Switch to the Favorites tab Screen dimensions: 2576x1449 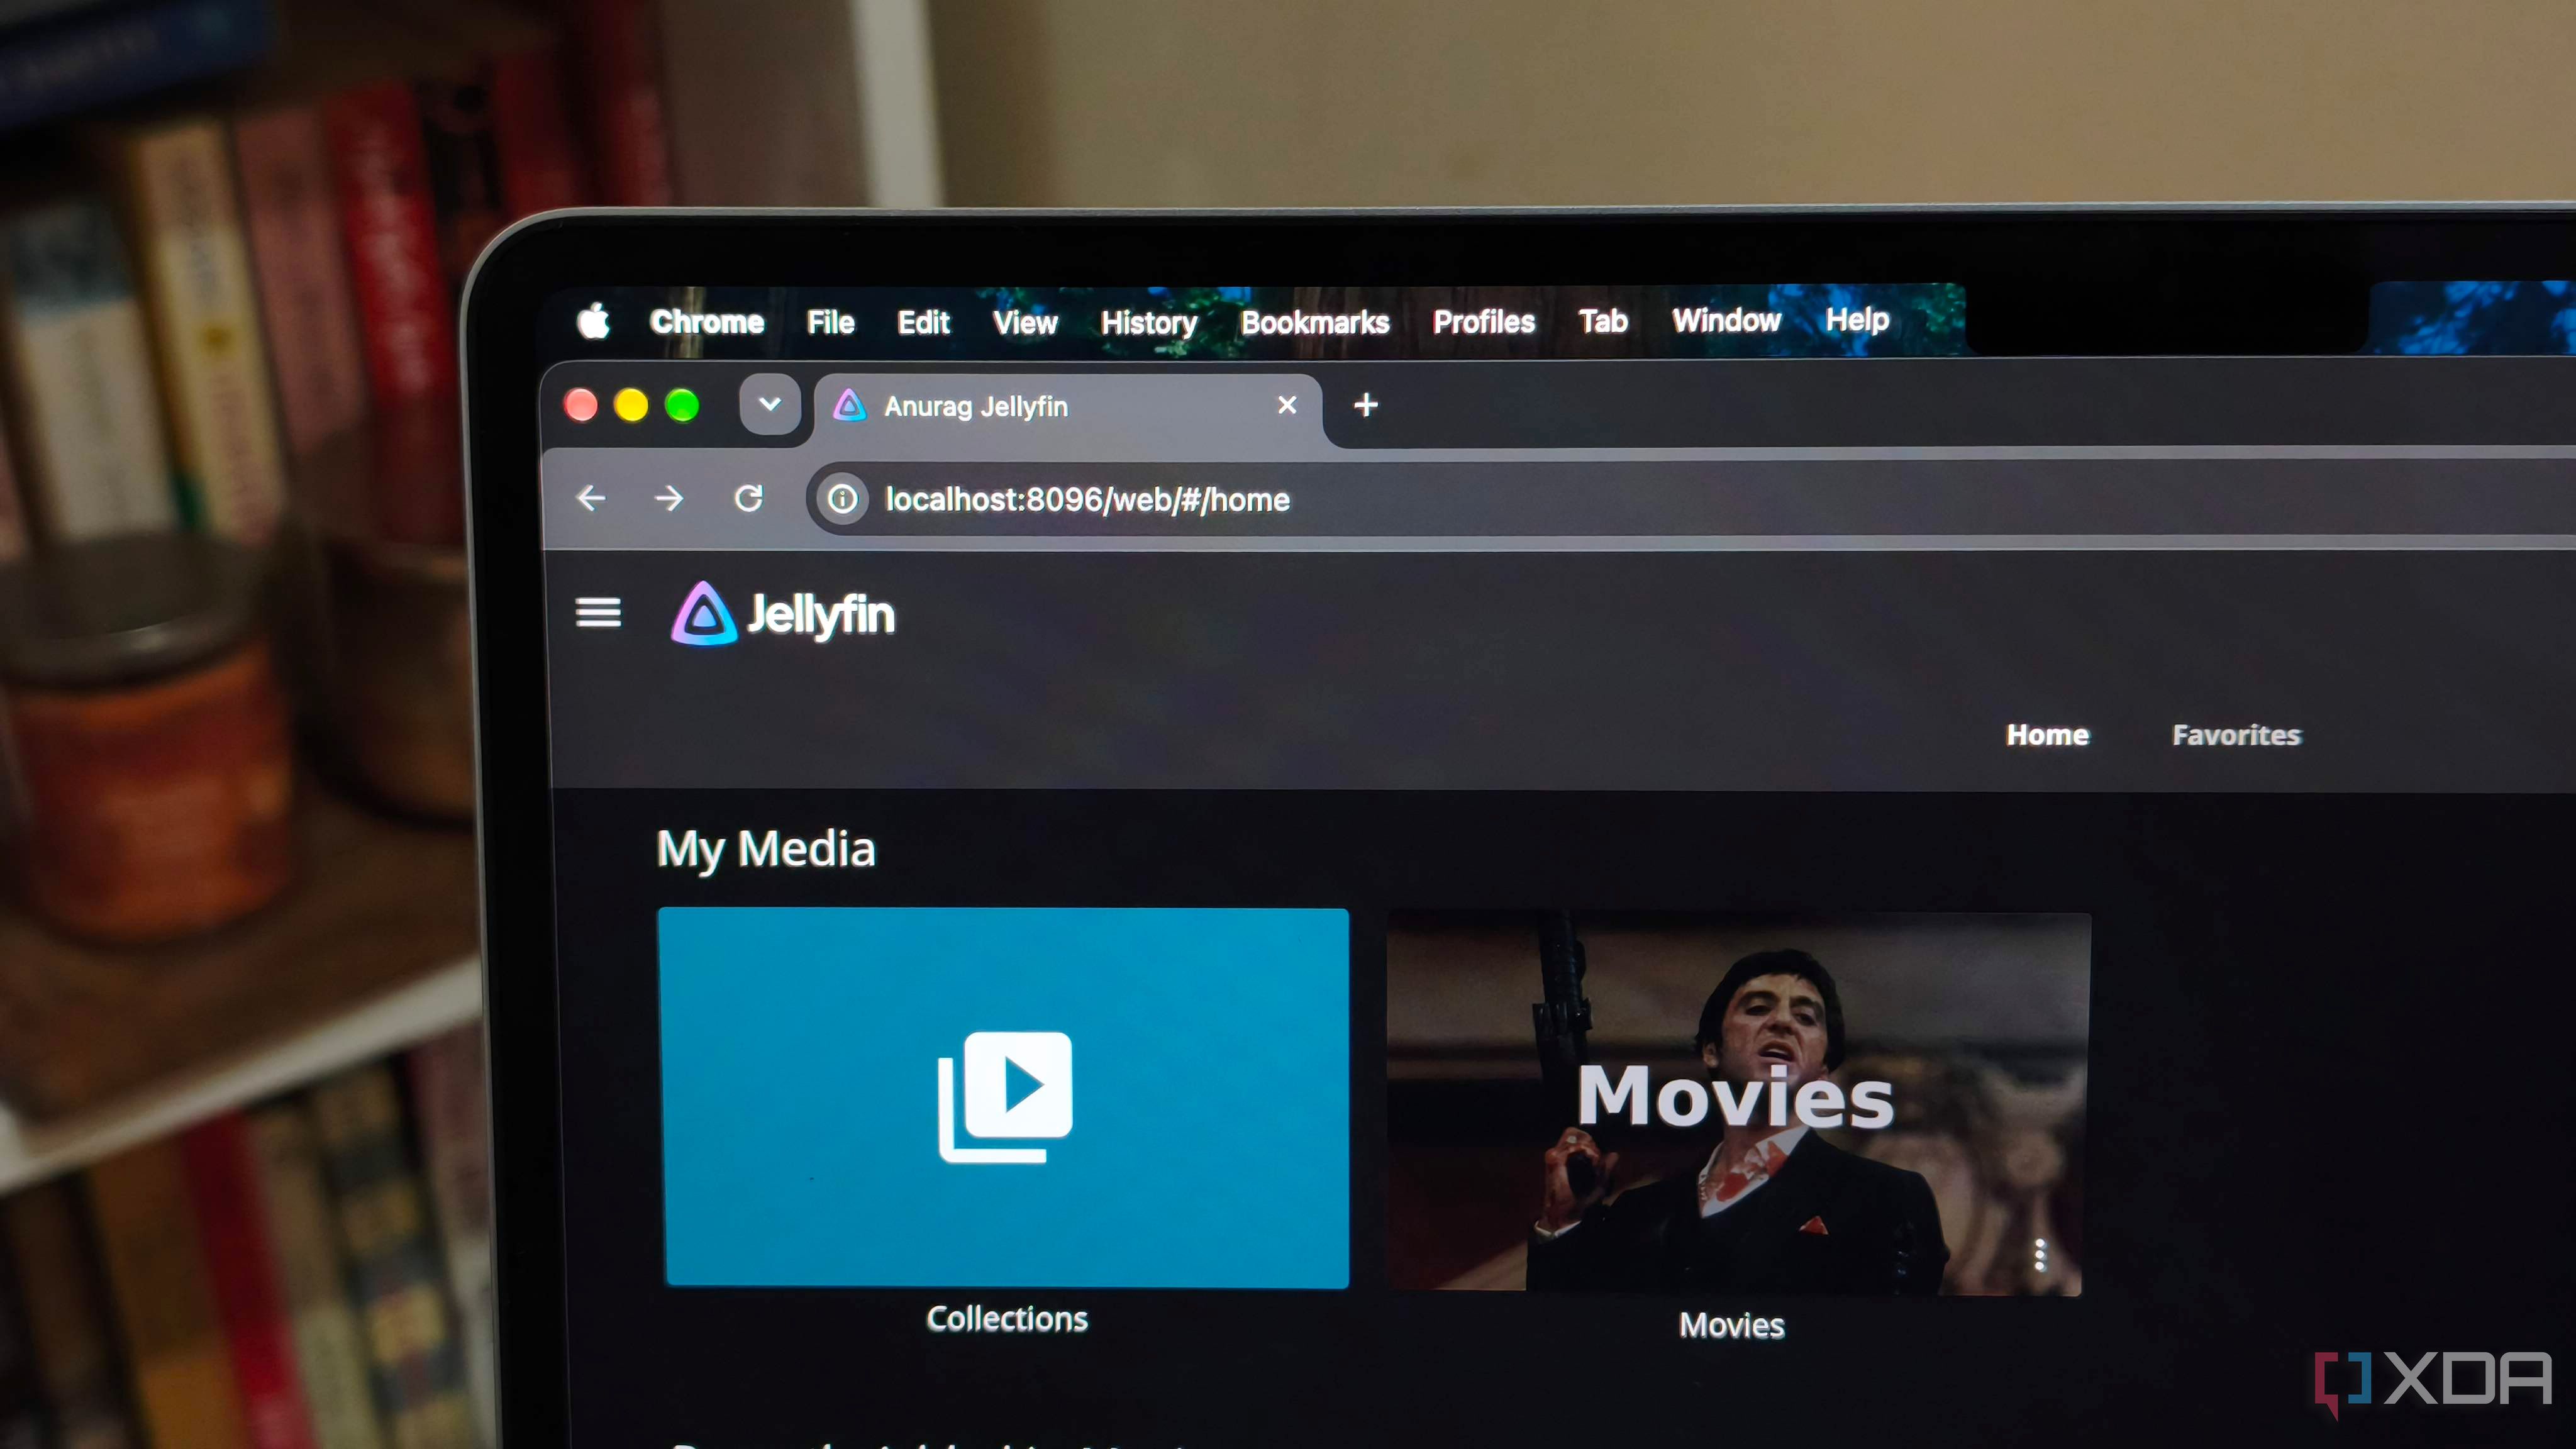pos(2236,735)
